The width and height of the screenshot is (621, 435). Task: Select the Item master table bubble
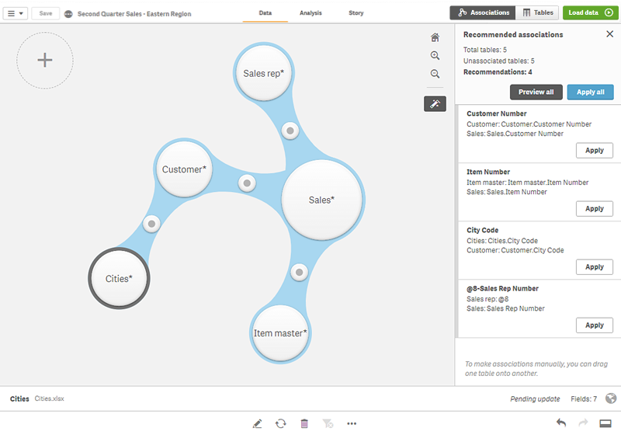tap(280, 333)
